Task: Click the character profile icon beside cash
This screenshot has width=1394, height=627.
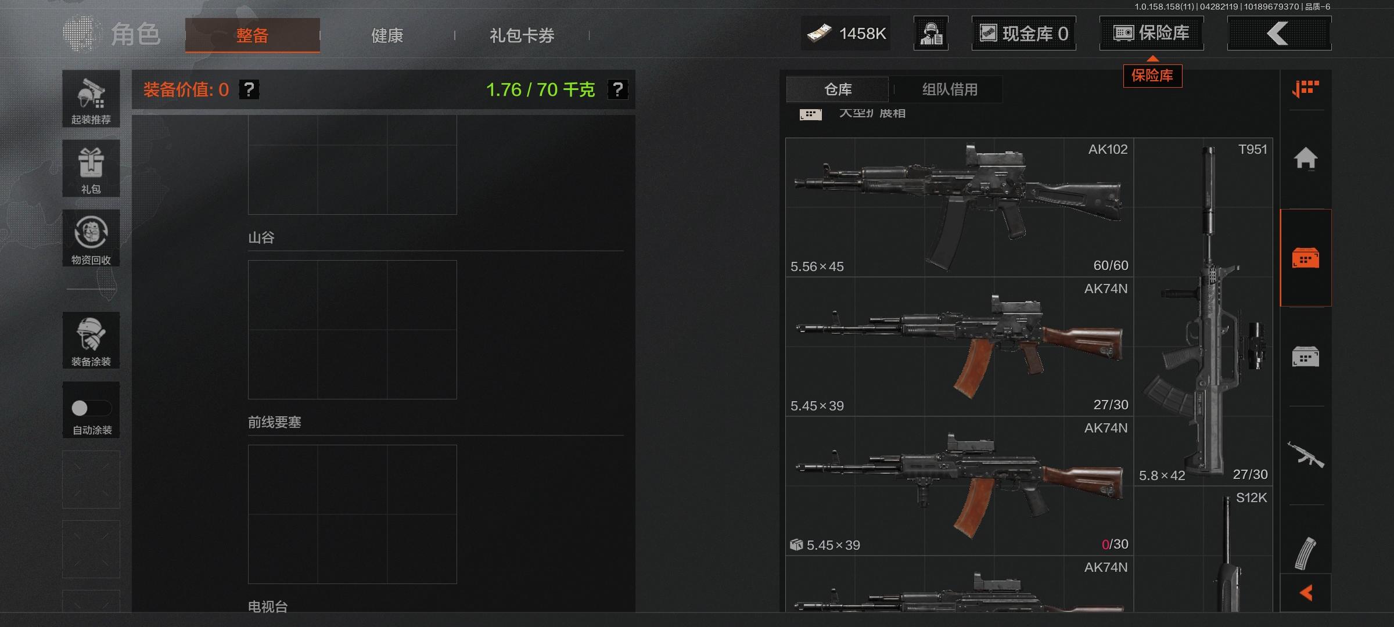Action: click(931, 34)
